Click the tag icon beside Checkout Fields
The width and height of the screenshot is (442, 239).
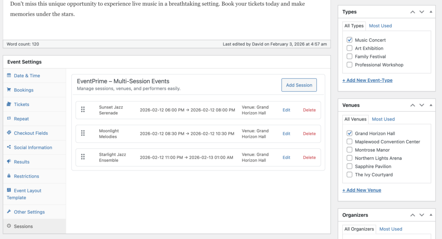coord(9,133)
